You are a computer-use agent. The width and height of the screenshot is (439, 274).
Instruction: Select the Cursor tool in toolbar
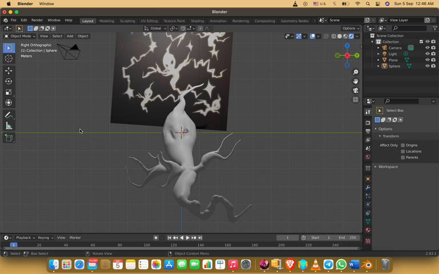click(9, 58)
